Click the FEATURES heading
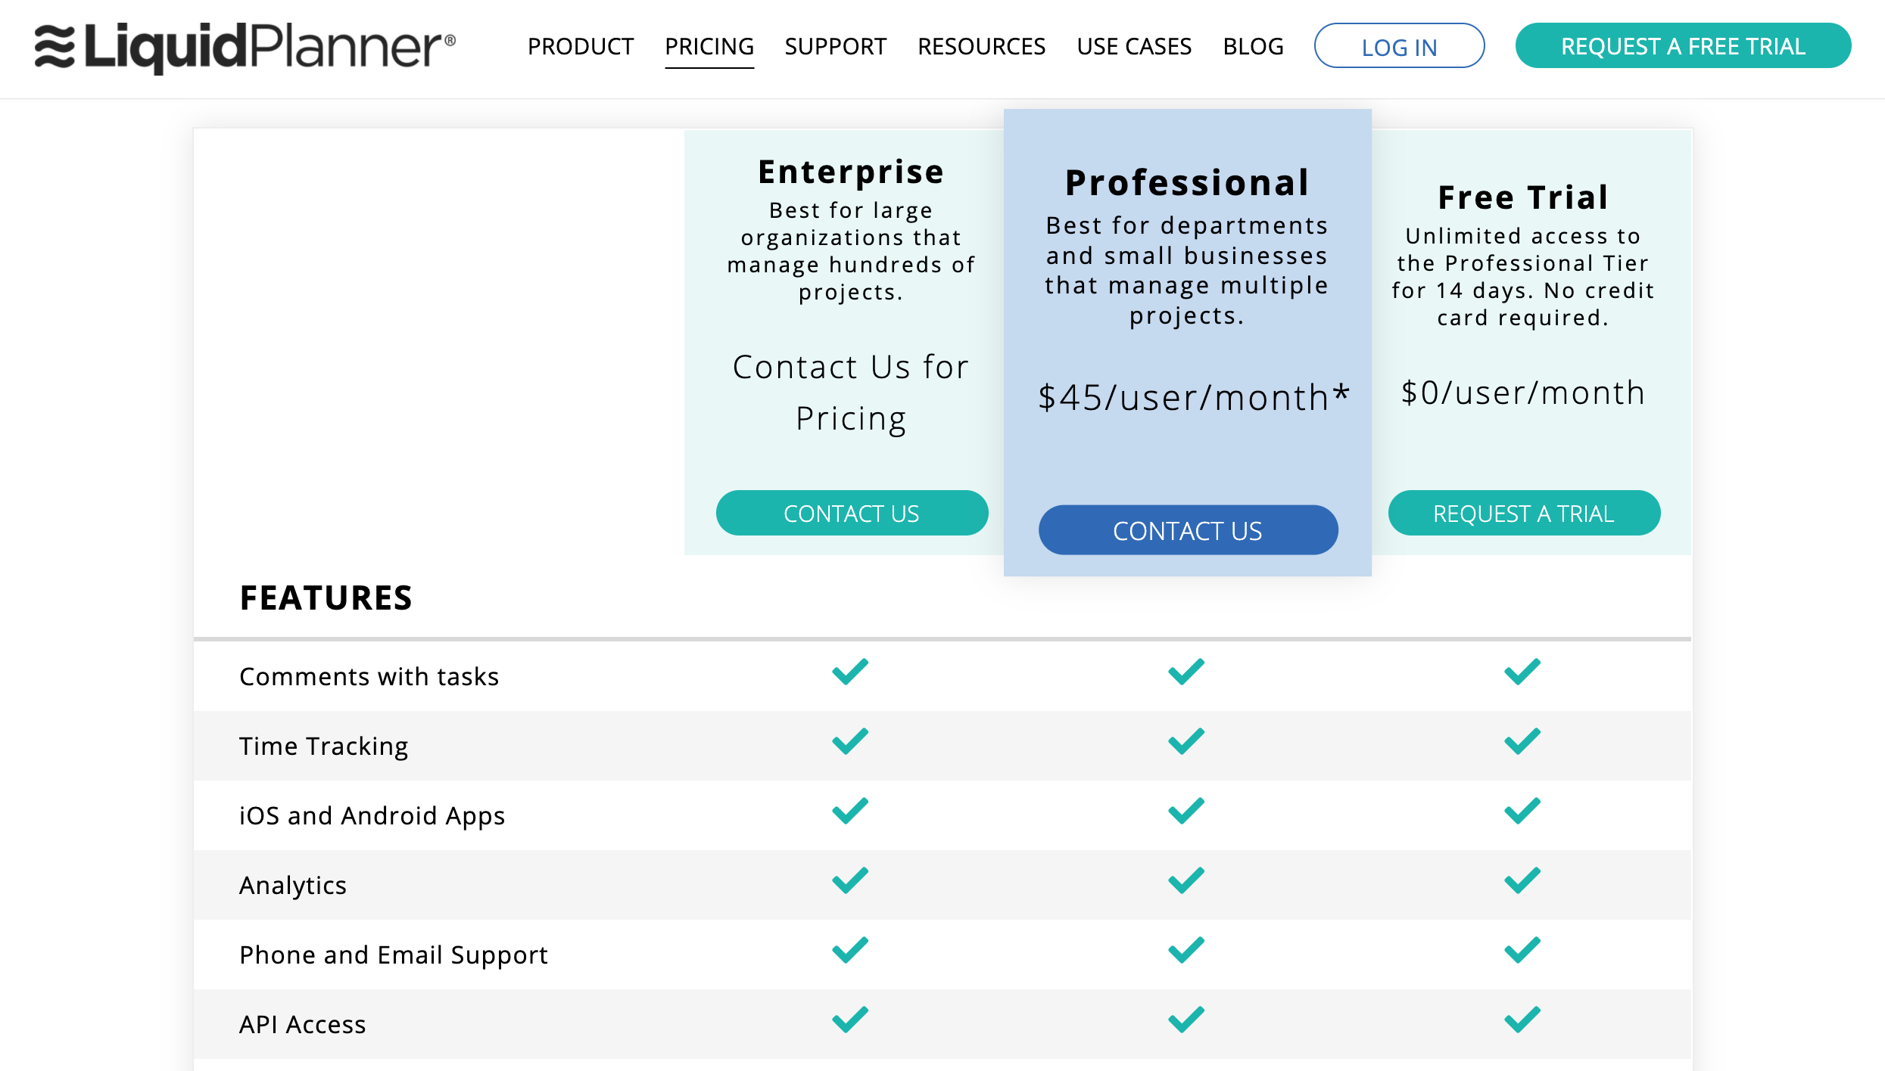Screen dimensions: 1885x1071 326,598
